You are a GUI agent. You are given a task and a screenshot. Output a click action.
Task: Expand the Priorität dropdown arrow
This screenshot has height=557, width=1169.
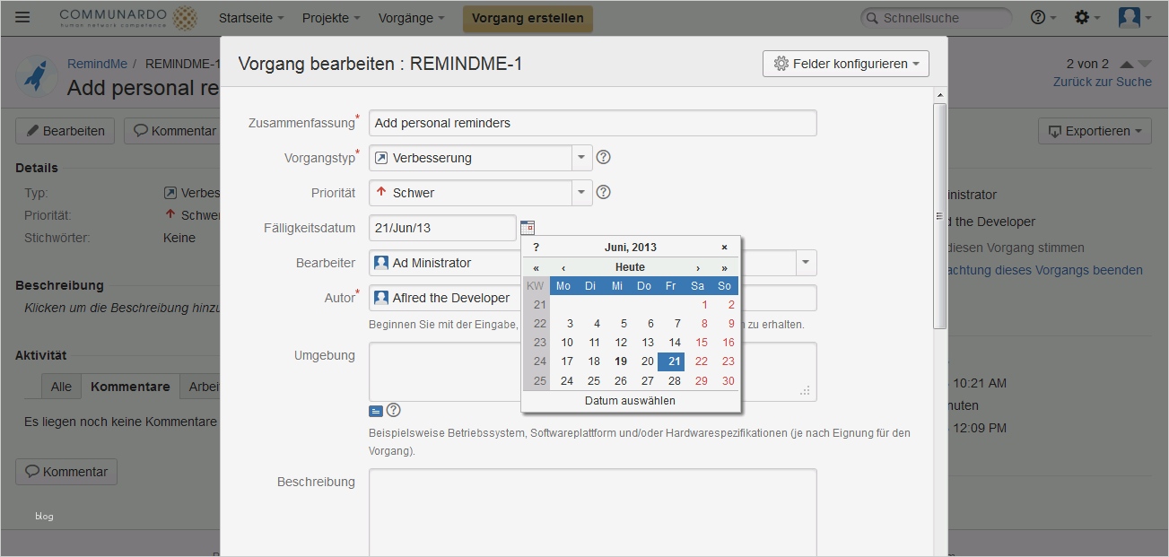(x=581, y=192)
